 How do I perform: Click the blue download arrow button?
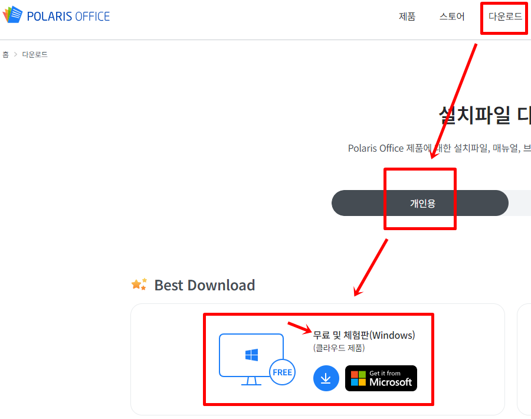coord(326,378)
